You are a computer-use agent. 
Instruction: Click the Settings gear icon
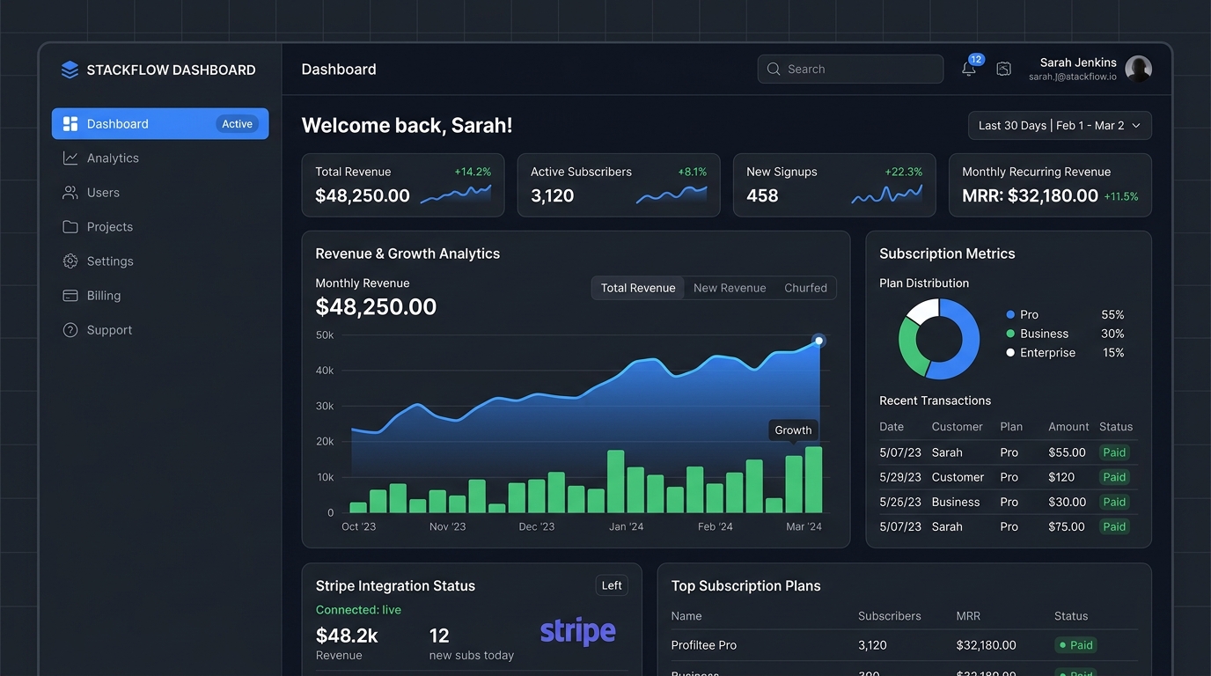pyautogui.click(x=70, y=261)
